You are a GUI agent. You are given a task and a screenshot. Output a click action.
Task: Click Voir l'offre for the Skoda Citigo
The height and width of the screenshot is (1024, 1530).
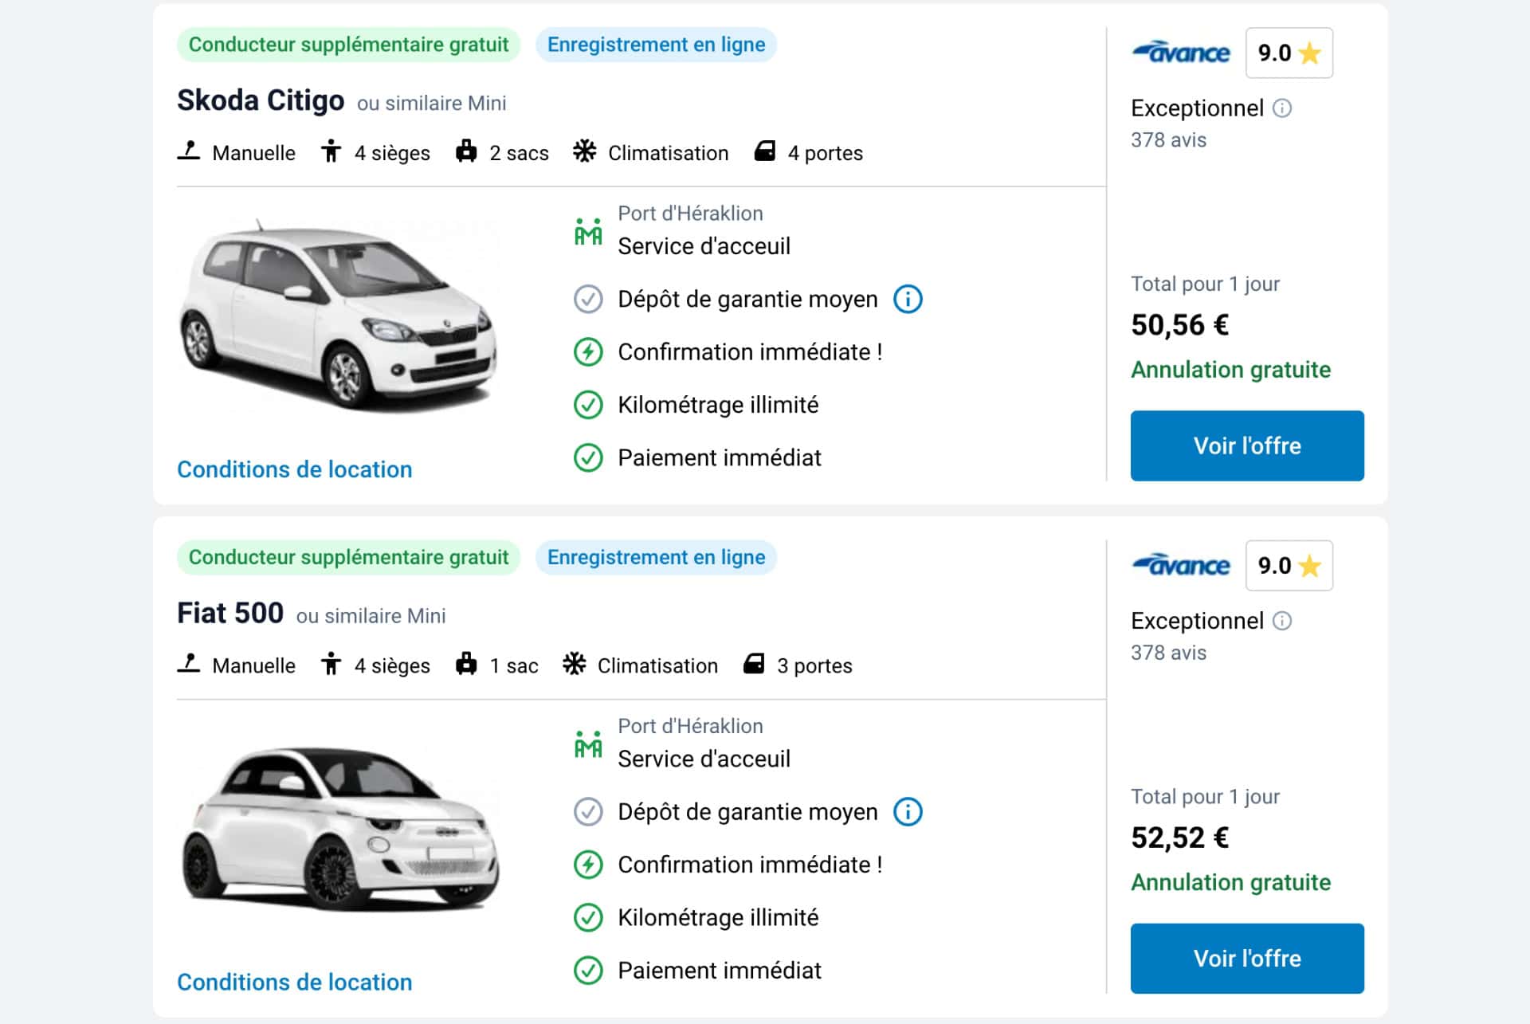click(x=1246, y=445)
